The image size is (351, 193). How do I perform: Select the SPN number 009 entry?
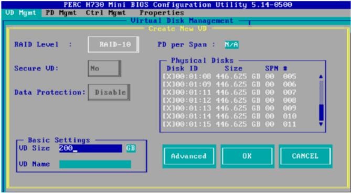[290, 108]
